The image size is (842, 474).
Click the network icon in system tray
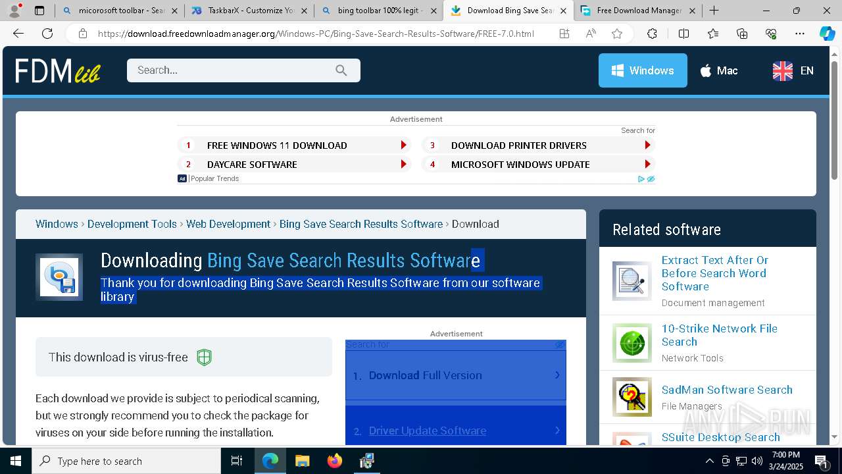741,461
